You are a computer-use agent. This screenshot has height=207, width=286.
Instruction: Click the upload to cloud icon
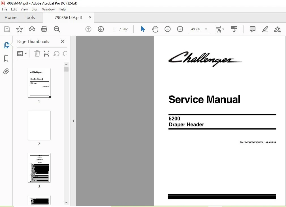[32, 29]
